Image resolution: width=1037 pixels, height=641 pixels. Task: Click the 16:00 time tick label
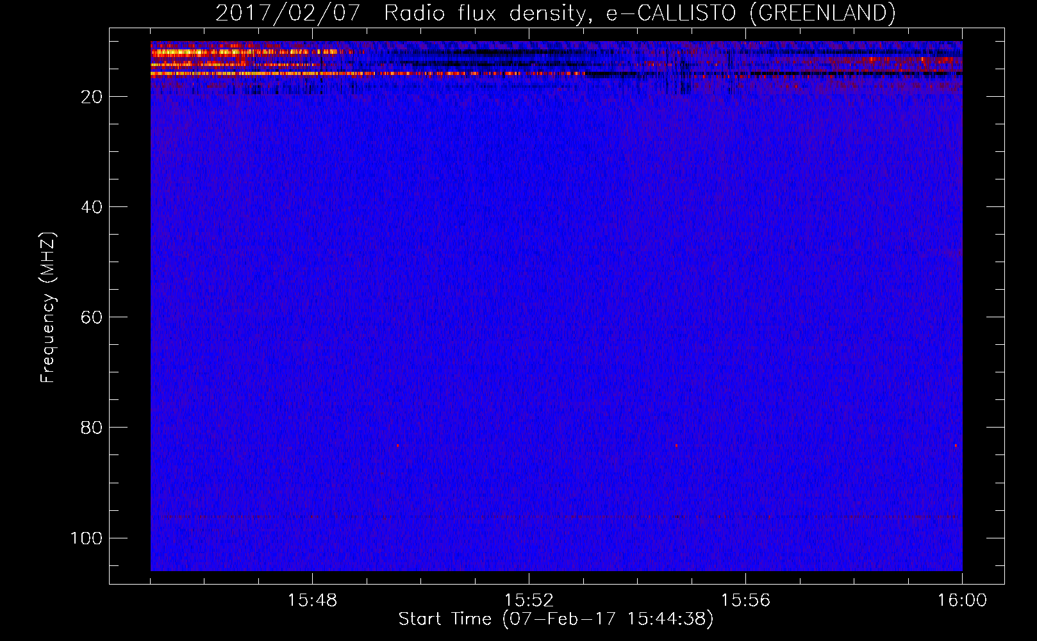coord(962,601)
